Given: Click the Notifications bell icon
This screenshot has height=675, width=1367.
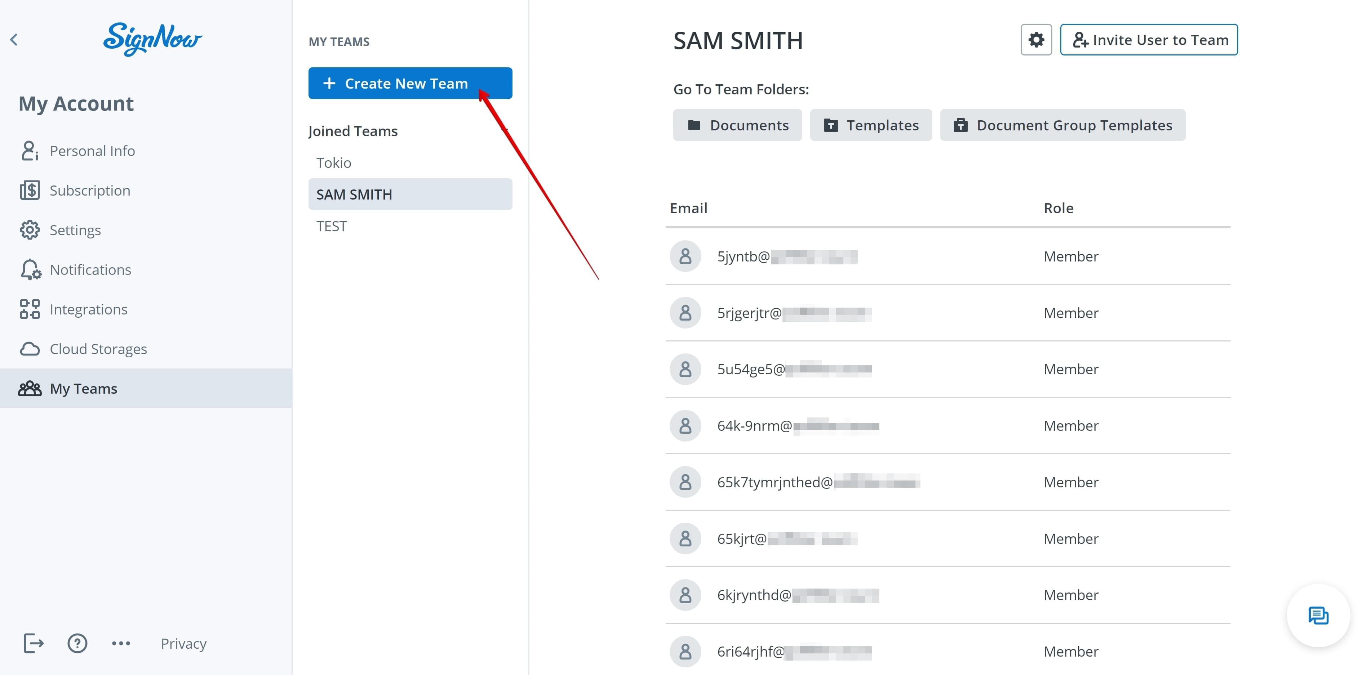Looking at the screenshot, I should click(30, 270).
